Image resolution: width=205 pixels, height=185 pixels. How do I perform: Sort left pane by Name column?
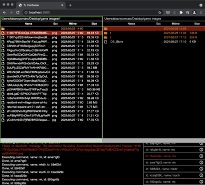coord(28,23)
